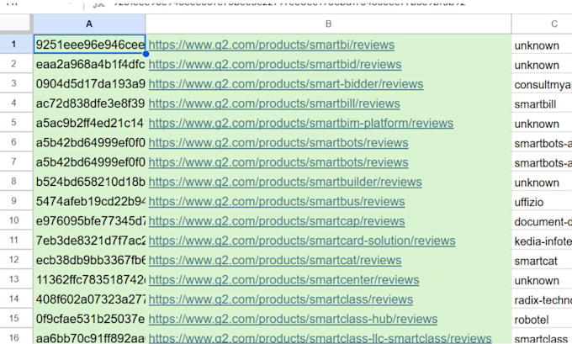Image resolution: width=572 pixels, height=344 pixels.
Task: Select the 'consultmya' cell in column C
Action: tap(542, 83)
